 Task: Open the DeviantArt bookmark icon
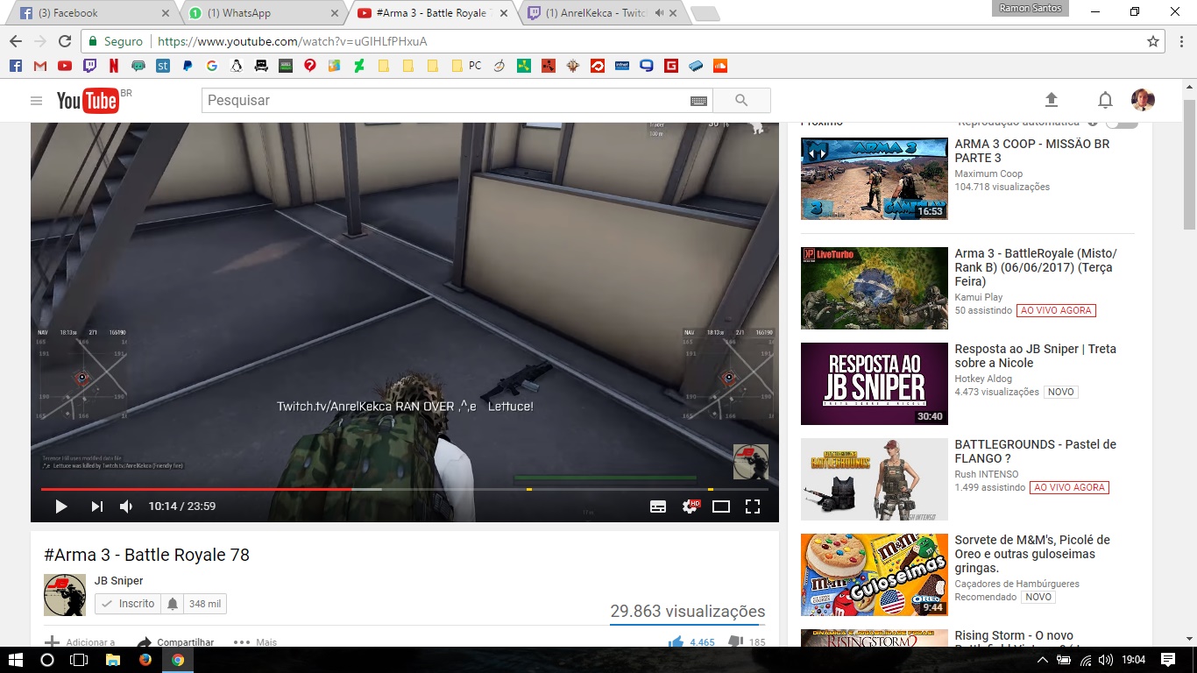click(x=359, y=66)
